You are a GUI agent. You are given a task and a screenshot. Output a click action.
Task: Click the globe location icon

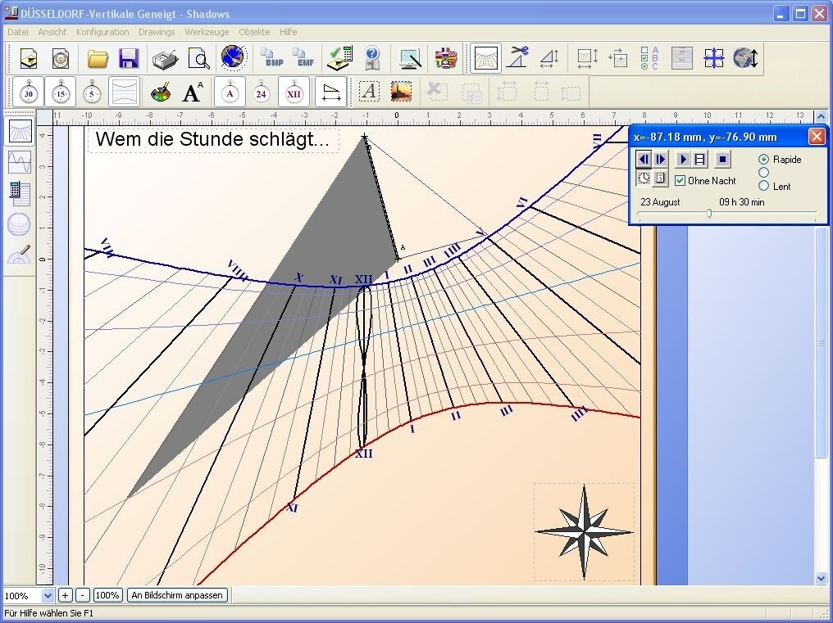click(x=233, y=58)
